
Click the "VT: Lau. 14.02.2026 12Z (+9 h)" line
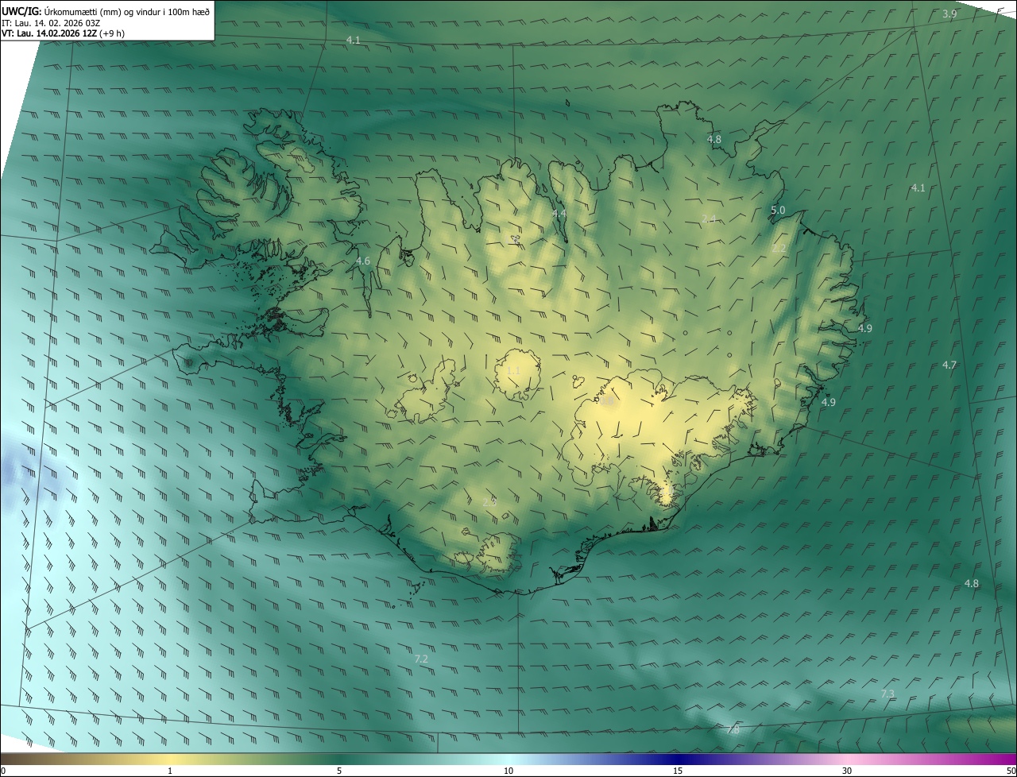coord(63,33)
